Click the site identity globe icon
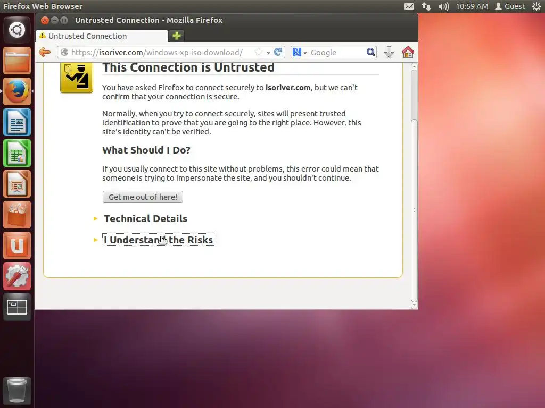545x408 pixels. (64, 53)
